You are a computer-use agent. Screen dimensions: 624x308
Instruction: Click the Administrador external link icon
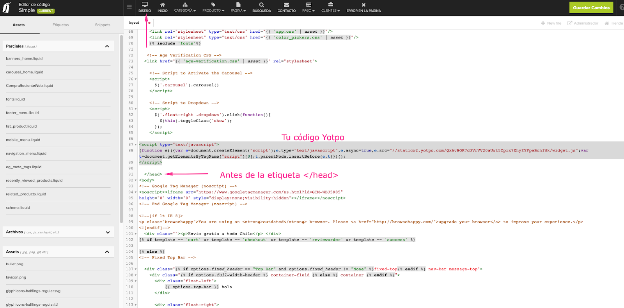[569, 23]
